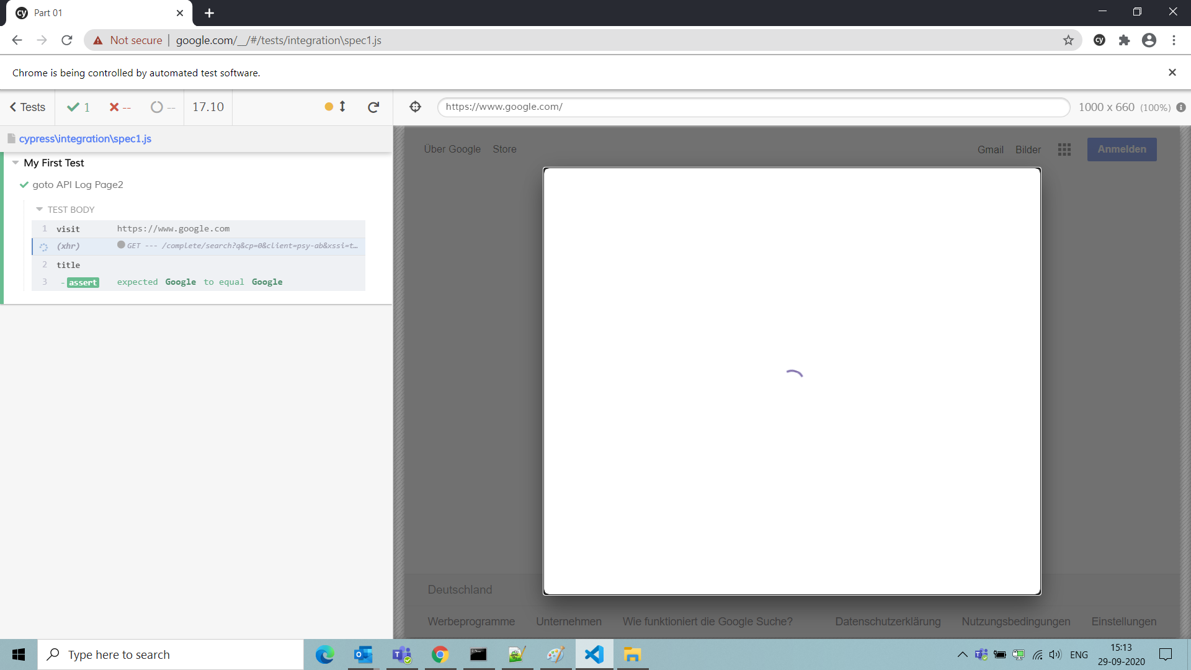The width and height of the screenshot is (1191, 670).
Task: Click Werbeprogramme footer link
Action: (x=471, y=622)
